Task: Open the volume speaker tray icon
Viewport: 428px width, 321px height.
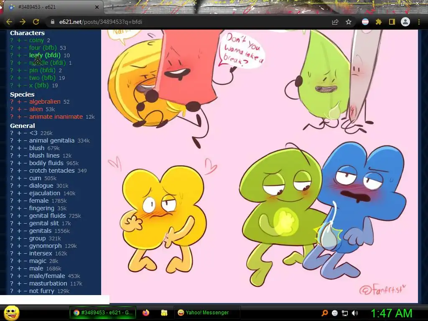Action: [x=355, y=313]
